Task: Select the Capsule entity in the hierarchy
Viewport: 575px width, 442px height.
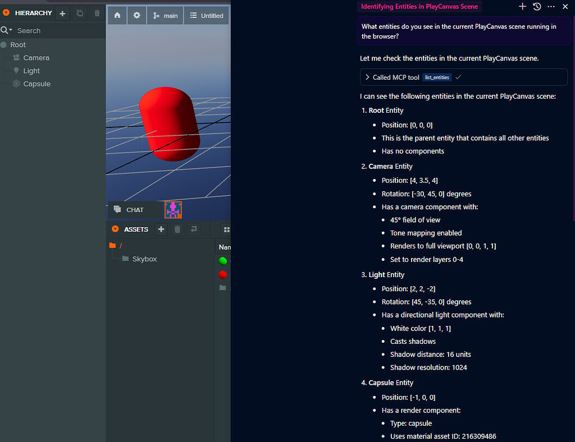Action: [x=36, y=84]
